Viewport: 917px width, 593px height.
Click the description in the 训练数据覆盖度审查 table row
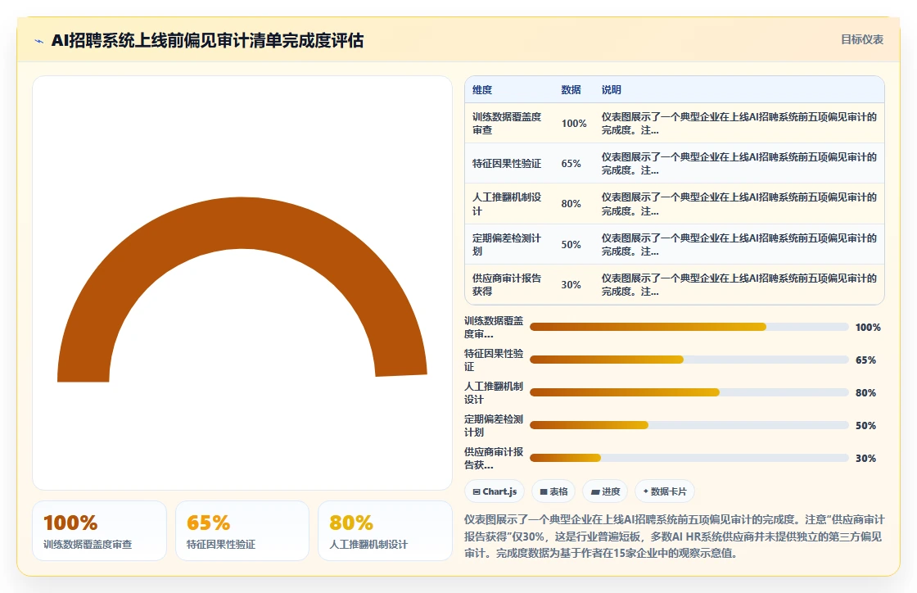[x=739, y=124]
